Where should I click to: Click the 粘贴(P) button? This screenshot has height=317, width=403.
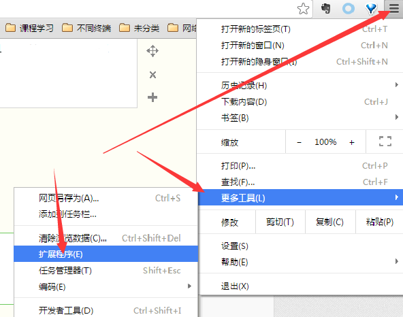point(379,222)
